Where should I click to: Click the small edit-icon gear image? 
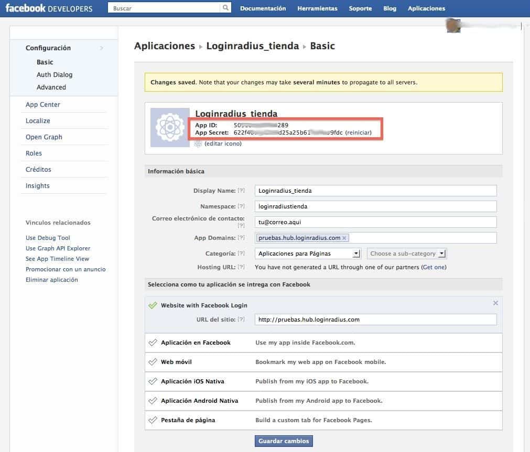click(x=198, y=144)
